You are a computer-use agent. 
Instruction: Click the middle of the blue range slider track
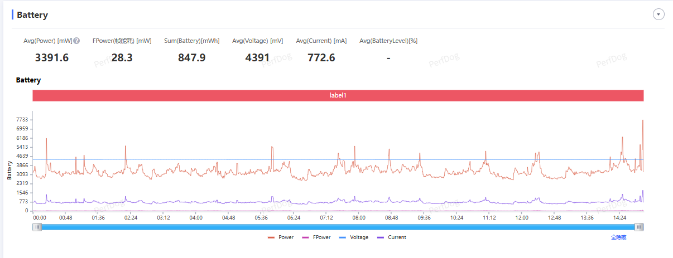click(338, 227)
